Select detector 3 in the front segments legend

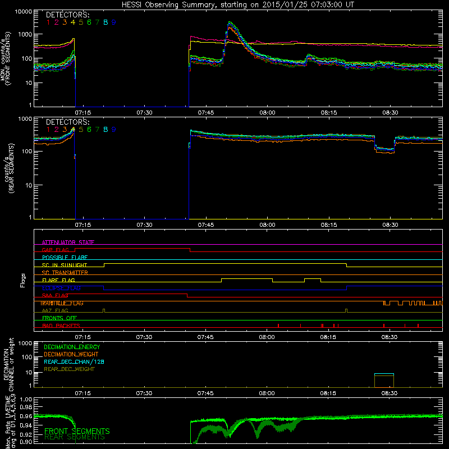65,22
